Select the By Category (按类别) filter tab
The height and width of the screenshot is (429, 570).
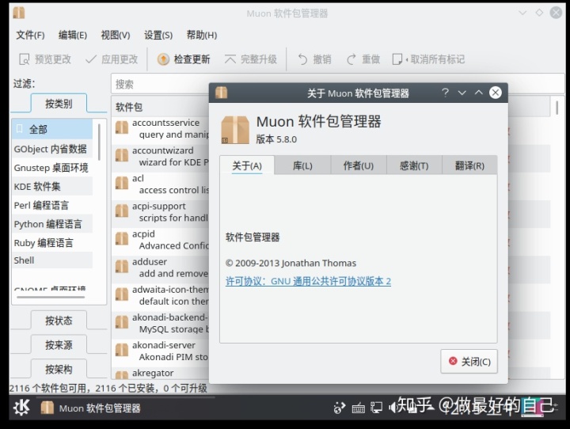pyautogui.click(x=59, y=104)
